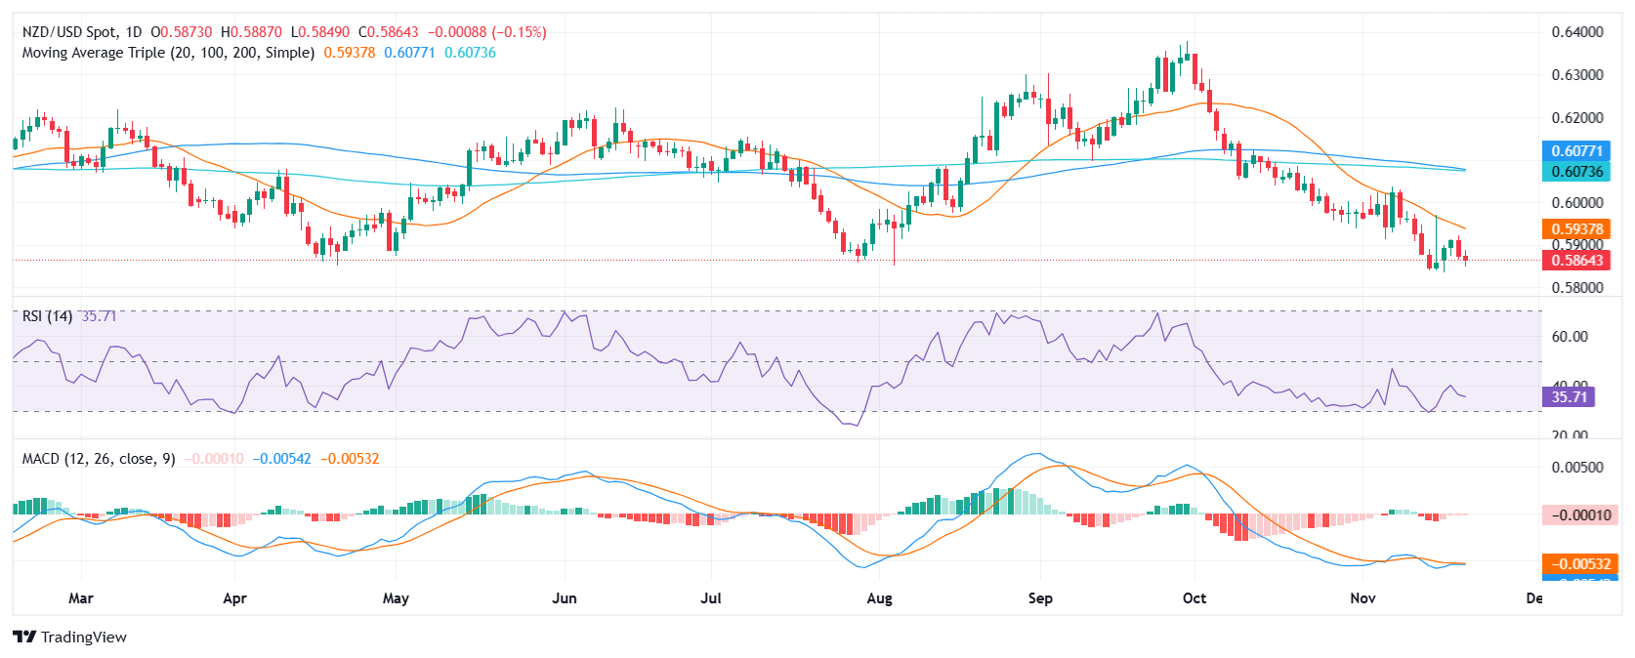Click the Sep label on time axis
This screenshot has width=1635, height=658.
[x=1040, y=598]
